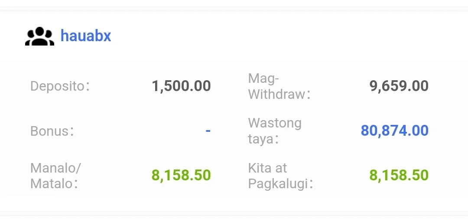
Task: Select the Manalo/Matalo label
Action: pos(55,176)
